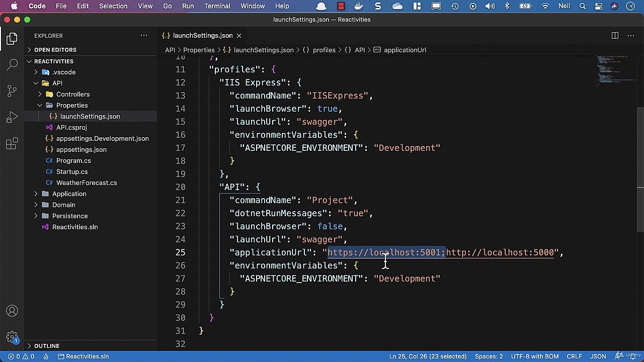This screenshot has height=362, width=644.
Task: Open the Terminal menu
Action: click(x=217, y=6)
